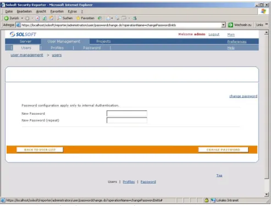Click the users breadcrumb link
The width and height of the screenshot is (271, 206).
tap(57, 55)
